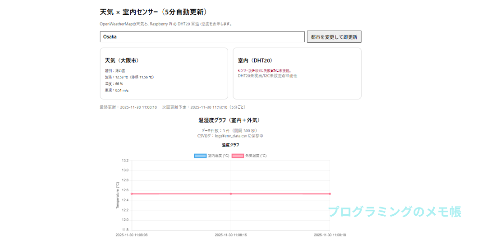
Task: Click the CSVログ logs¥env_data.csv text
Action: (231, 136)
